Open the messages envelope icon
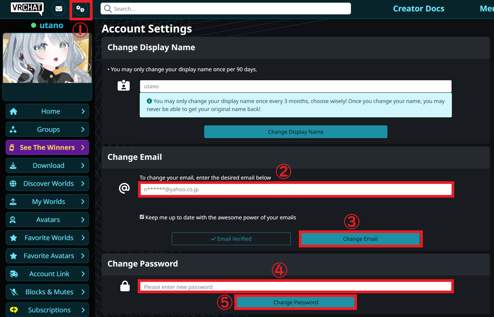The width and height of the screenshot is (494, 317). (59, 9)
